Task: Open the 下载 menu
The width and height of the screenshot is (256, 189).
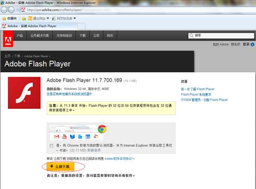Action: coord(82,36)
